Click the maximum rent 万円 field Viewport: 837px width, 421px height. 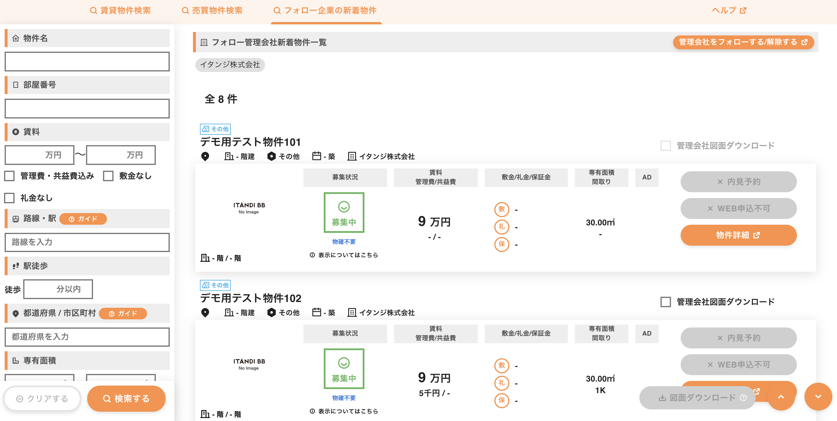point(121,155)
